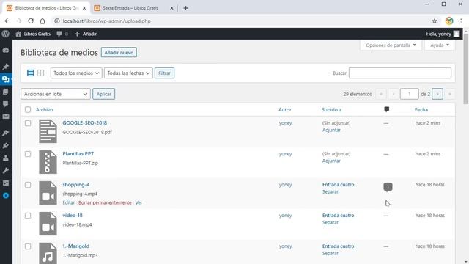Visit site via Libros Gratis home icon
The width and height of the screenshot is (469, 264).
tap(18, 34)
